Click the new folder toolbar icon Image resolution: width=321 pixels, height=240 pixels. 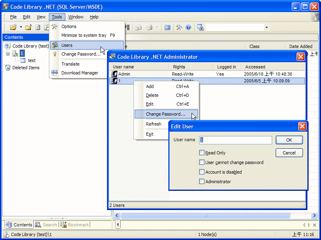click(28, 27)
